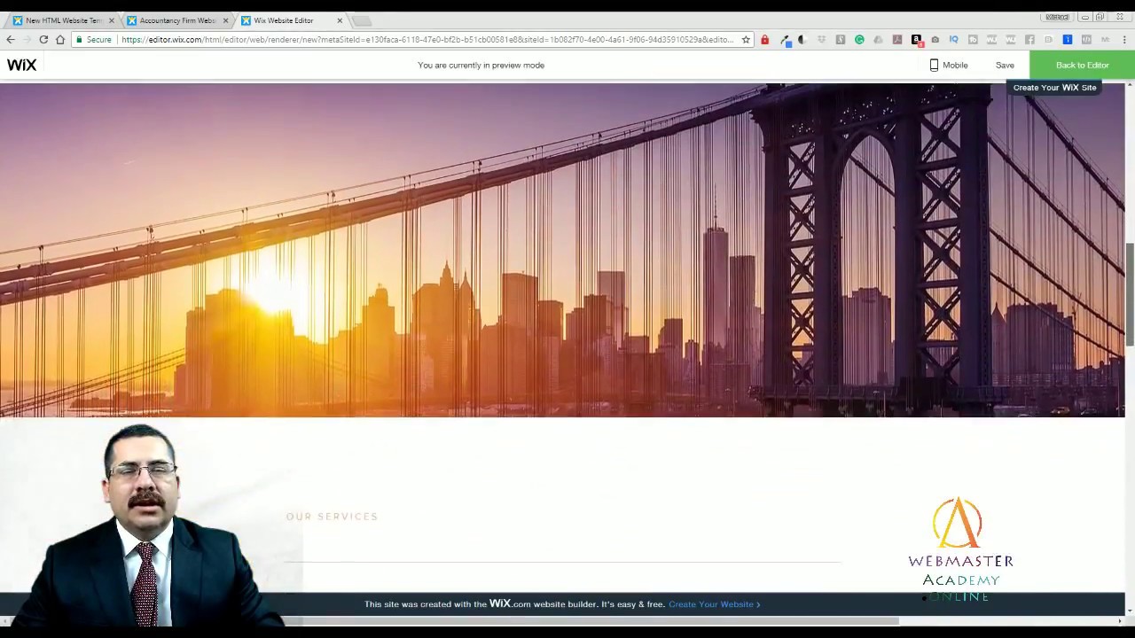Open a new browser tab
Screen dimensions: 1135x638
click(x=362, y=20)
